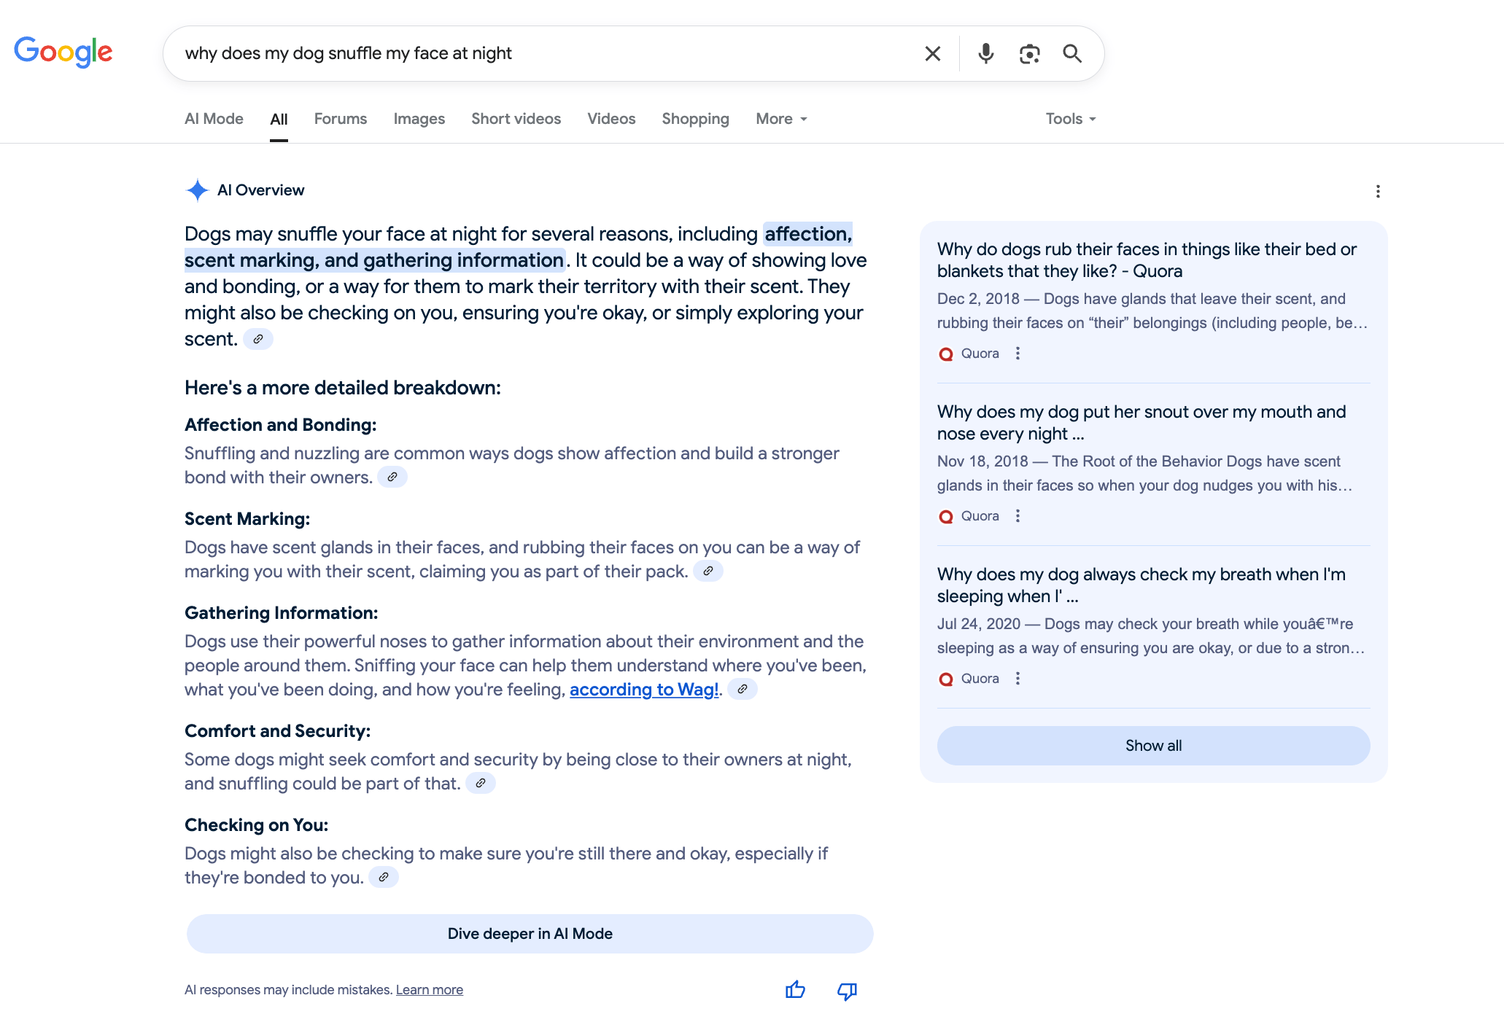Image resolution: width=1504 pixels, height=1022 pixels.
Task: Open source link icon under Gathering Information
Action: pos(743,689)
